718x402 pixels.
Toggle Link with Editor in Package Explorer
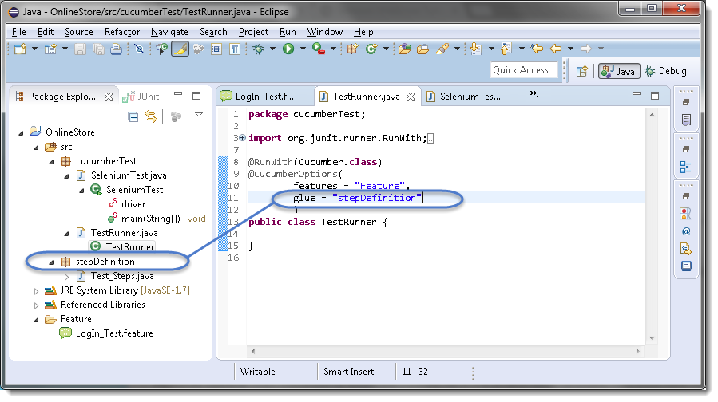tap(151, 116)
